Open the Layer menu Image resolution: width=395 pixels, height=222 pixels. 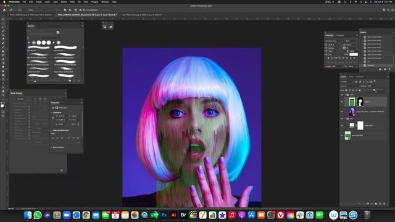48,2
